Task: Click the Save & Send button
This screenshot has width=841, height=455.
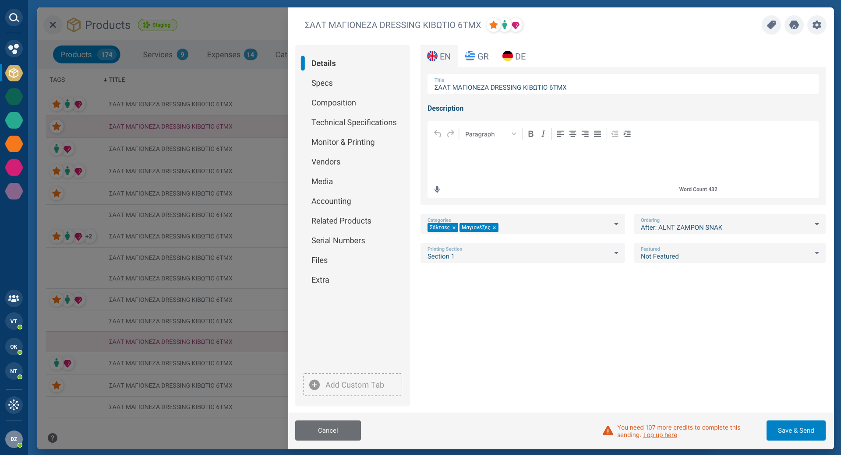Action: [x=795, y=430]
